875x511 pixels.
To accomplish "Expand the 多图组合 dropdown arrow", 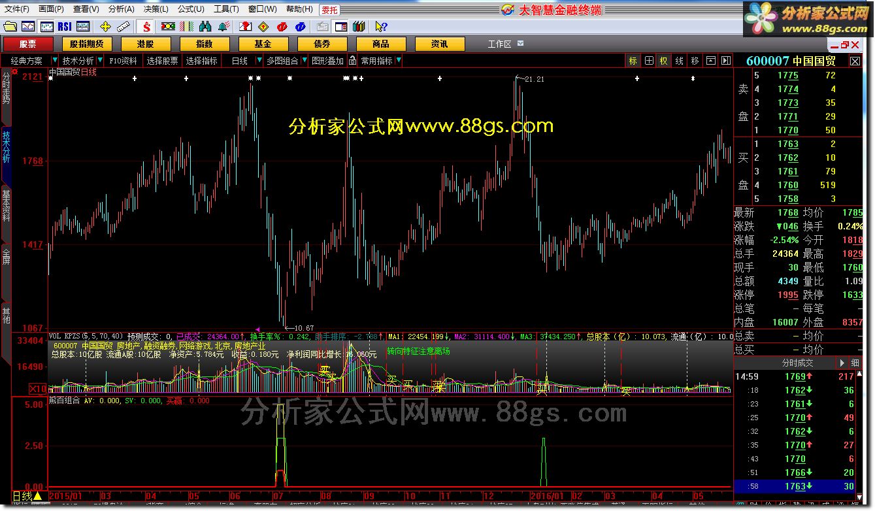I will [x=304, y=61].
